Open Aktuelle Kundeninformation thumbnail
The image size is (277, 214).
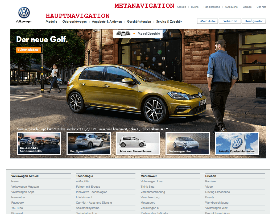coord(237,143)
